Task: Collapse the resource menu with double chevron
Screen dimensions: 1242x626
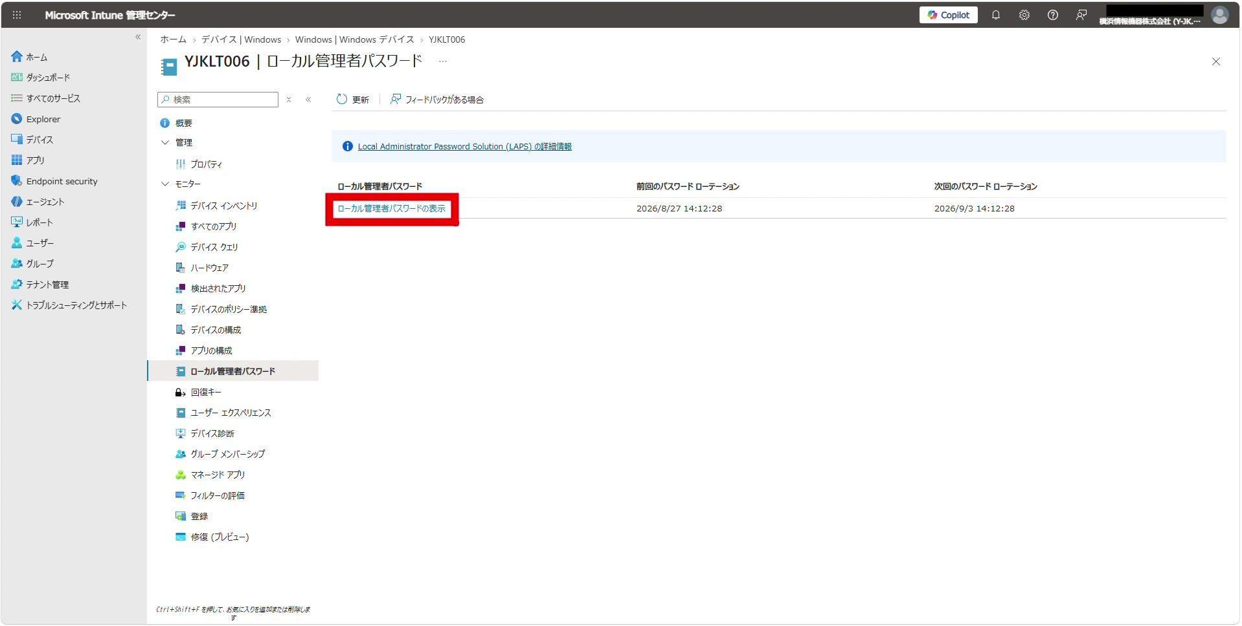Action: pyautogui.click(x=308, y=100)
